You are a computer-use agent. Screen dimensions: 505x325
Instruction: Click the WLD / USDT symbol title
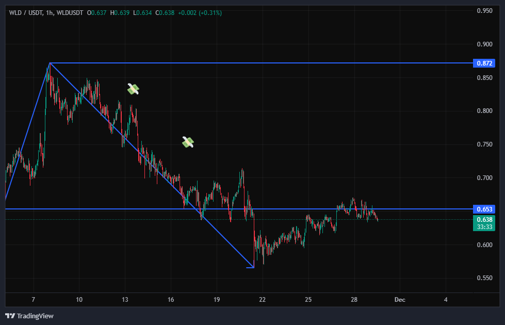coord(25,12)
